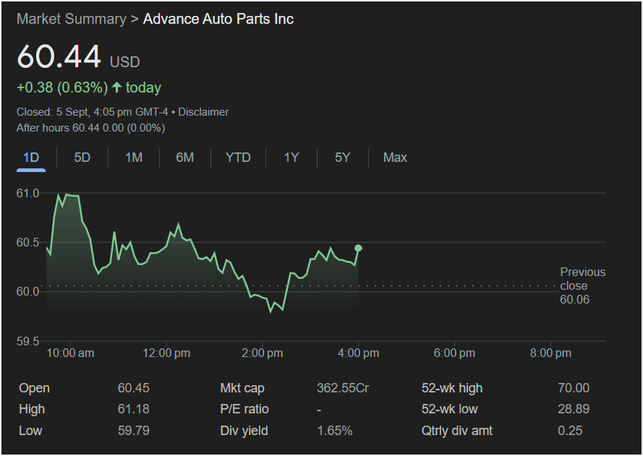643x456 pixels.
Task: Click the High value 61.18
Action: click(x=134, y=409)
